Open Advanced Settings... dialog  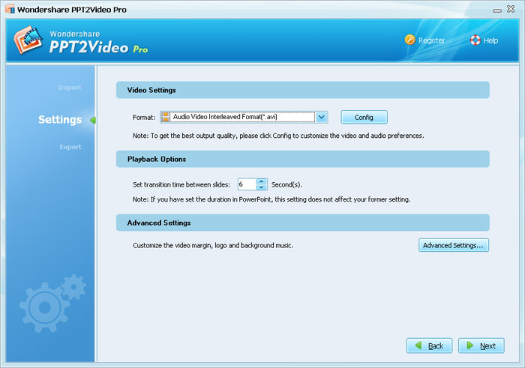tap(454, 245)
